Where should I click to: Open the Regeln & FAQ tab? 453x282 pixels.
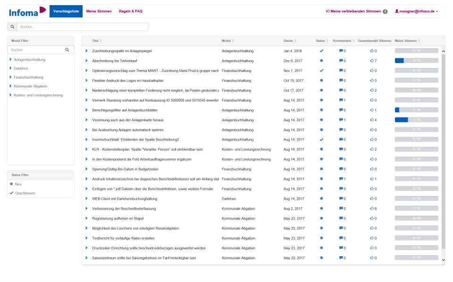pyautogui.click(x=131, y=11)
